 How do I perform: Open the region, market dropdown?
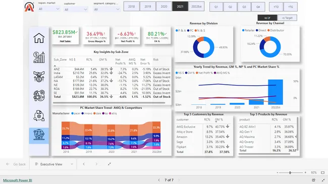point(49,9)
